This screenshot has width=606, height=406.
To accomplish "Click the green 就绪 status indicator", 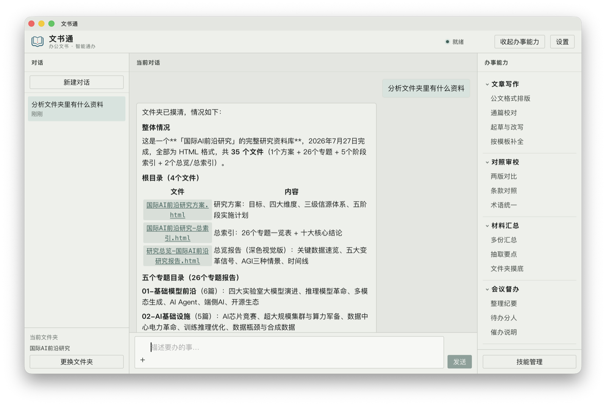I will click(455, 42).
